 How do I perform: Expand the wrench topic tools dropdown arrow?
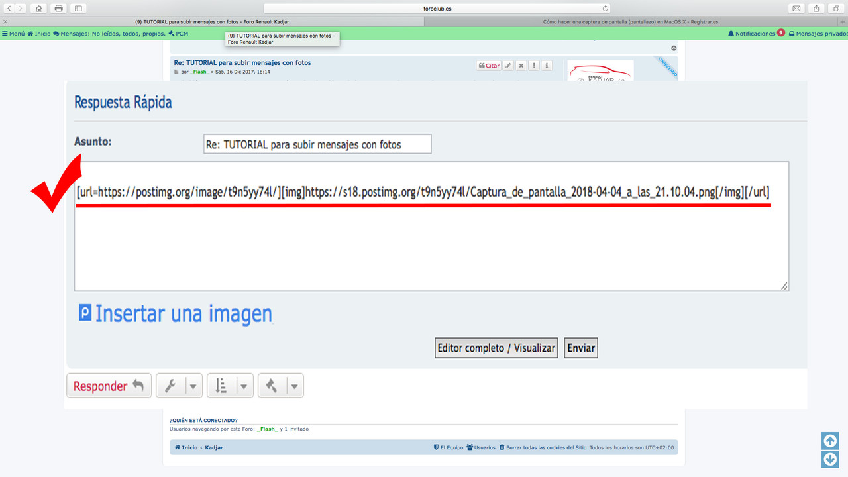click(193, 386)
